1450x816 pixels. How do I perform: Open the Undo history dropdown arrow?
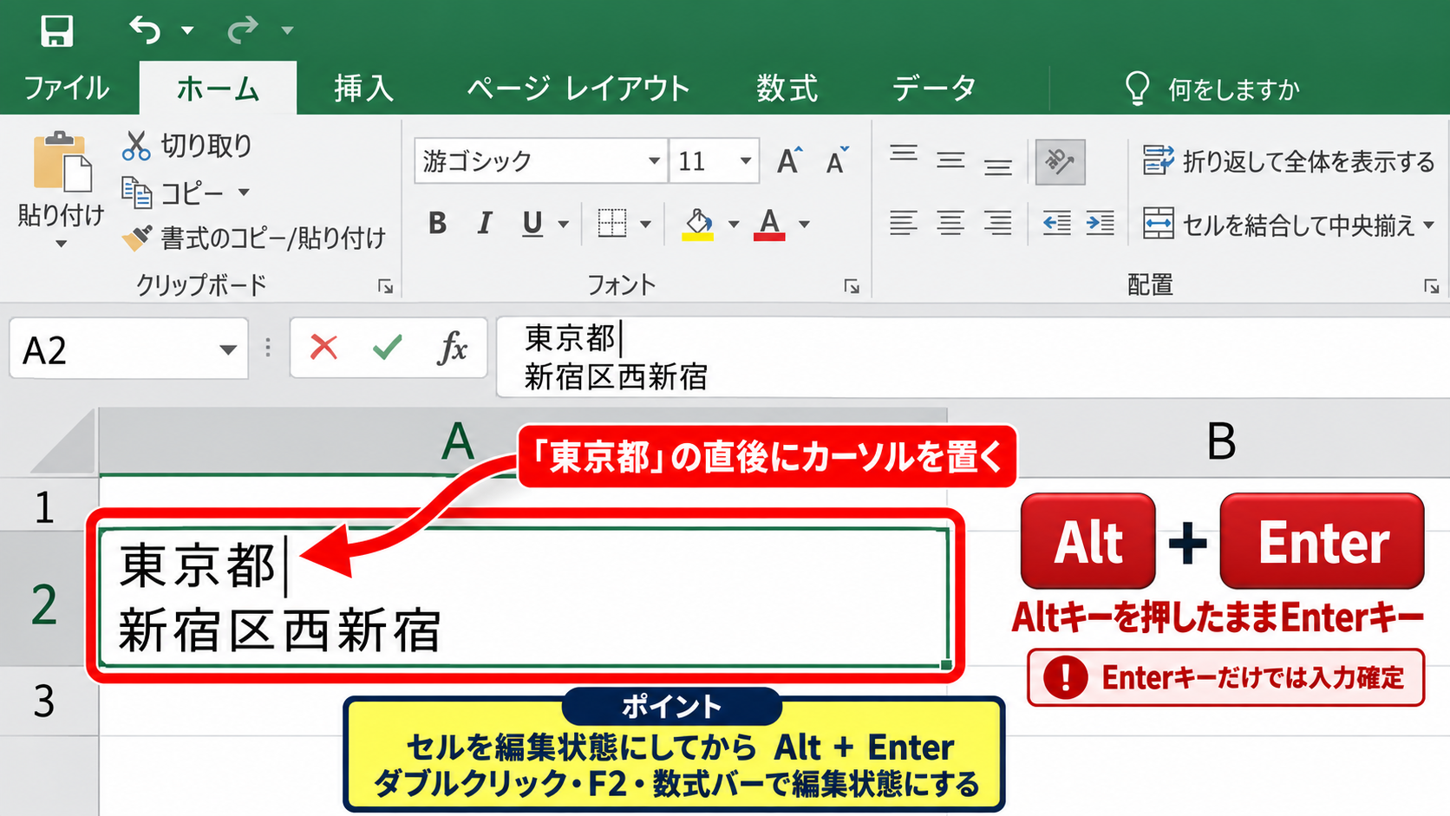point(186,30)
